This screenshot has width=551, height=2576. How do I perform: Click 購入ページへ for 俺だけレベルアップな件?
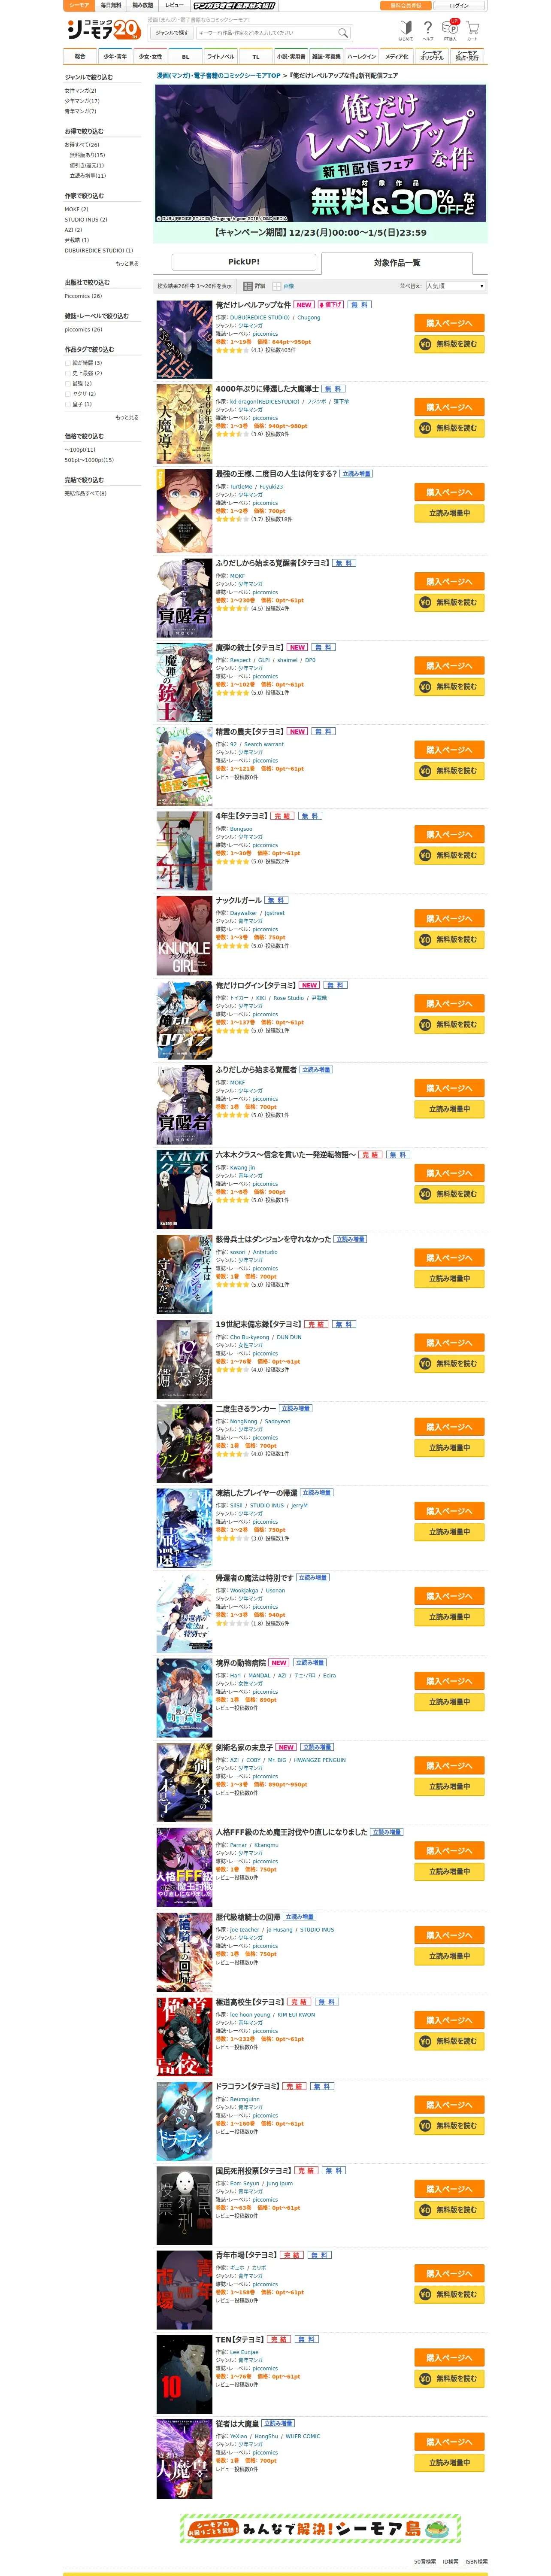point(449,323)
